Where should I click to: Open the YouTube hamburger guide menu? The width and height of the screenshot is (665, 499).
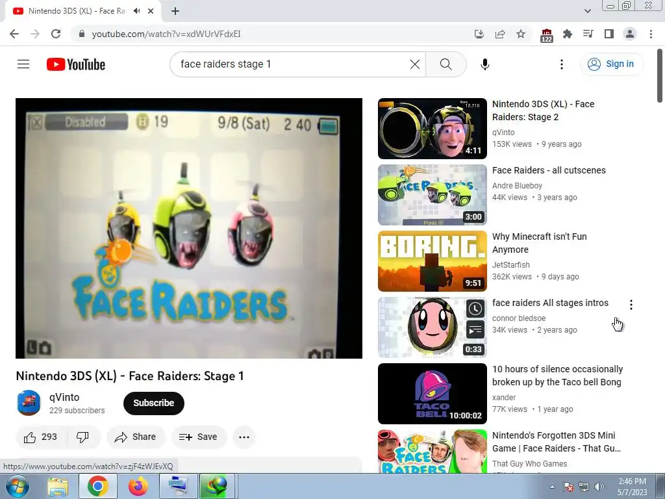coord(23,64)
